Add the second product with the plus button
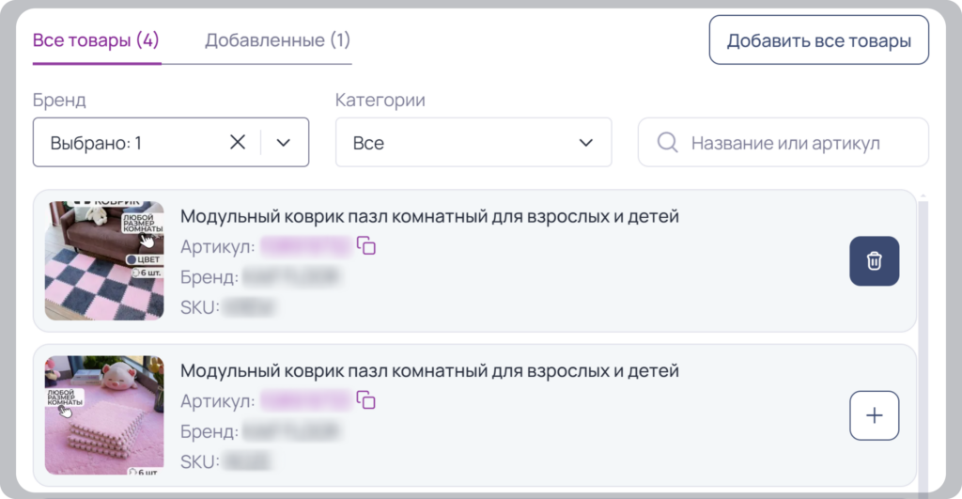Image resolution: width=962 pixels, height=499 pixels. pyautogui.click(x=875, y=415)
